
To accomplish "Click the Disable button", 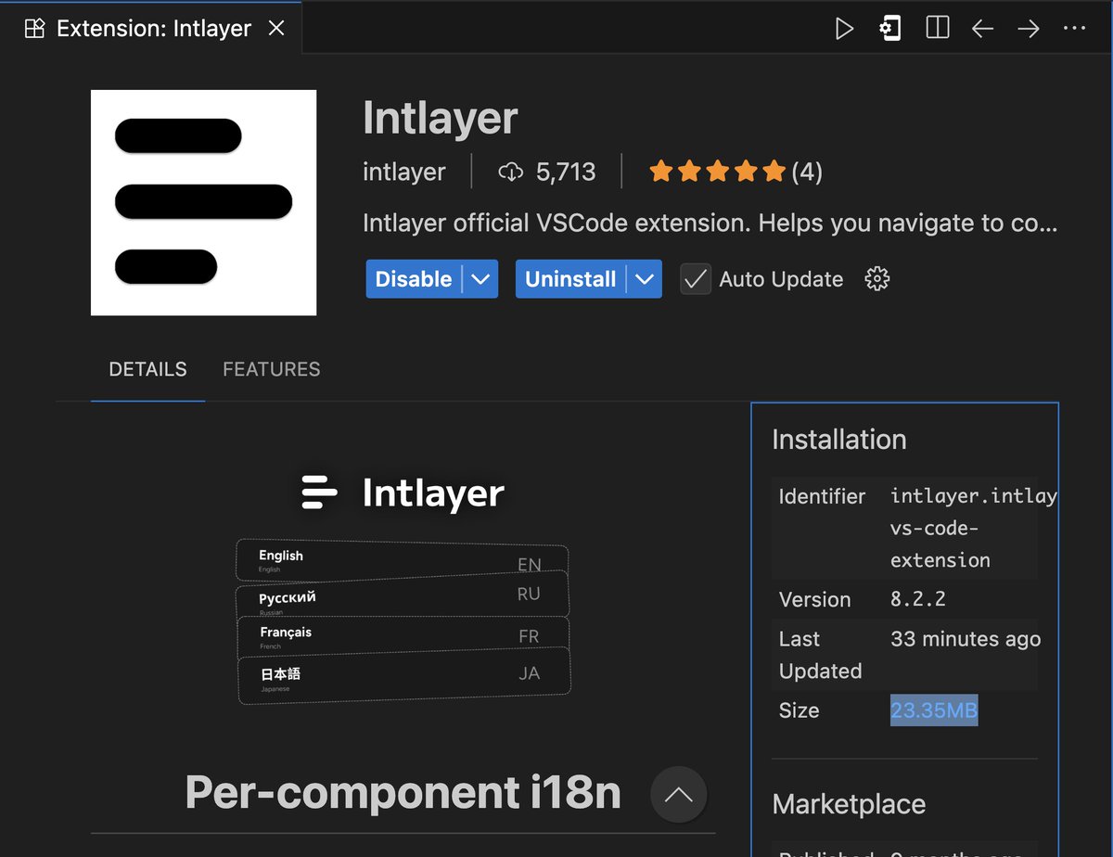I will [x=414, y=278].
